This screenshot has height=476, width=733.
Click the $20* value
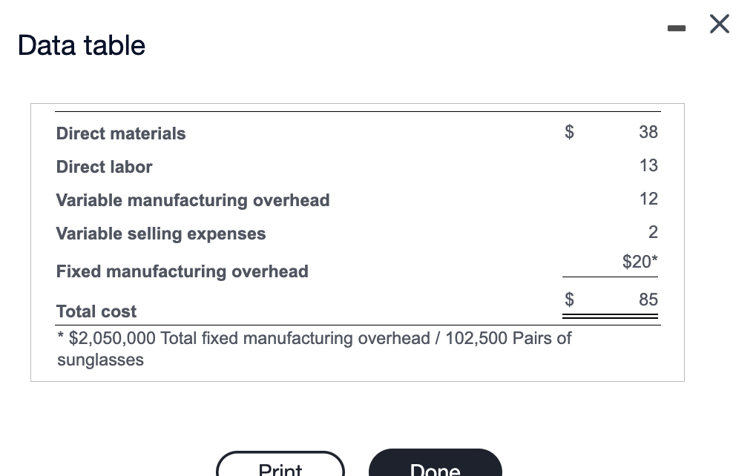[638, 261]
